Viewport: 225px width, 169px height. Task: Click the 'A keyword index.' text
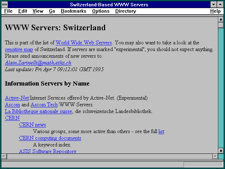click(52, 145)
